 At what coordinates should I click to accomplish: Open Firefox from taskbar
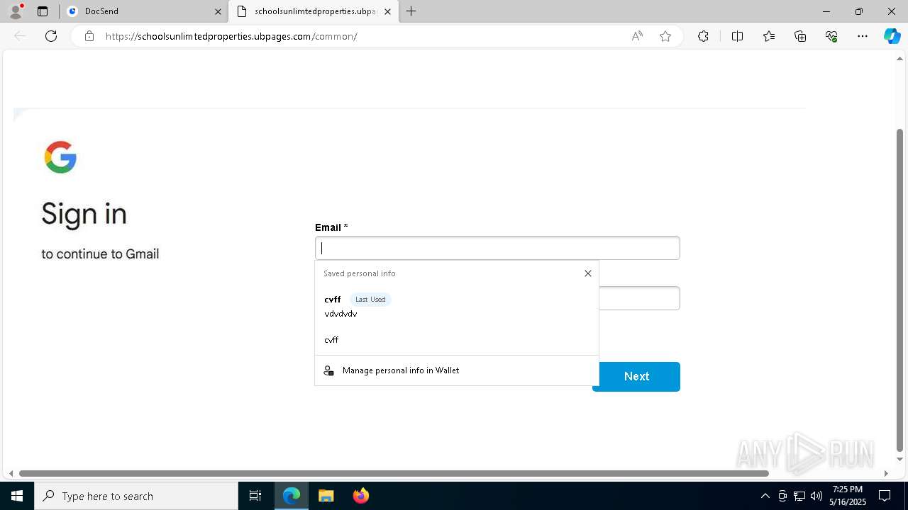pos(360,496)
